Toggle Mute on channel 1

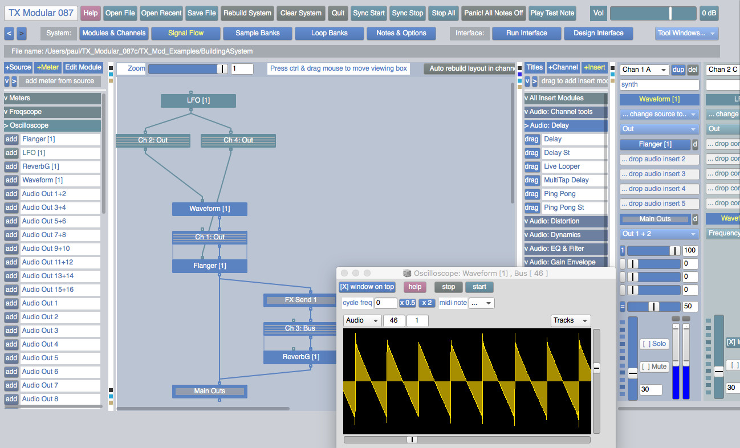(653, 366)
